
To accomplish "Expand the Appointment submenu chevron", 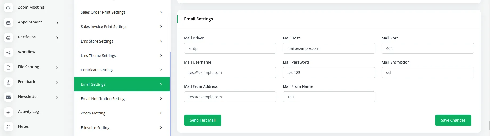I will click(57, 23).
